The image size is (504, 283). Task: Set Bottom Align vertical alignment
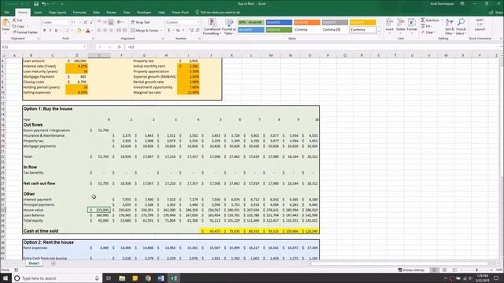coord(111,22)
